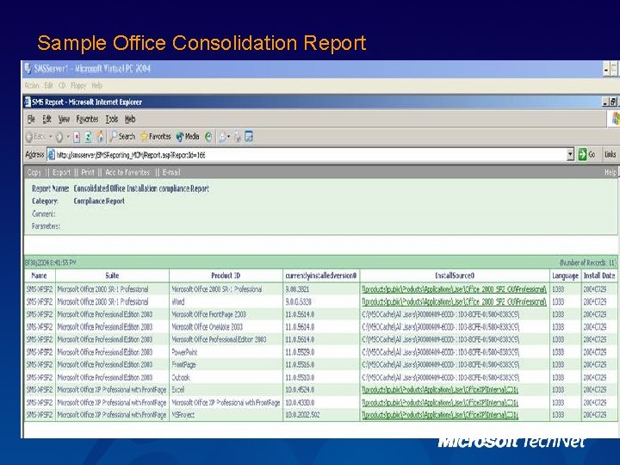Click Consolidated Office Installation report name
This screenshot has width=620, height=465.
141,189
